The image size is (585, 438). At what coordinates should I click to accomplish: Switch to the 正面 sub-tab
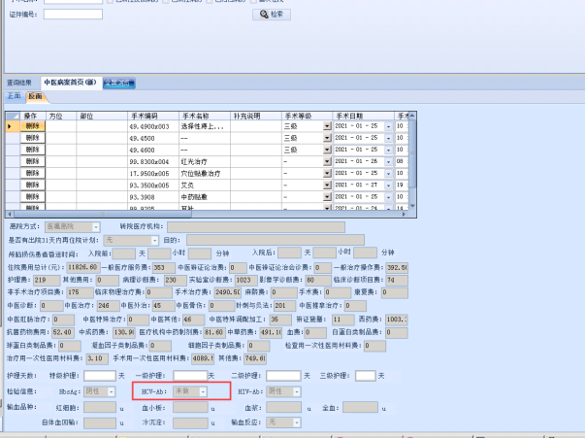point(15,96)
